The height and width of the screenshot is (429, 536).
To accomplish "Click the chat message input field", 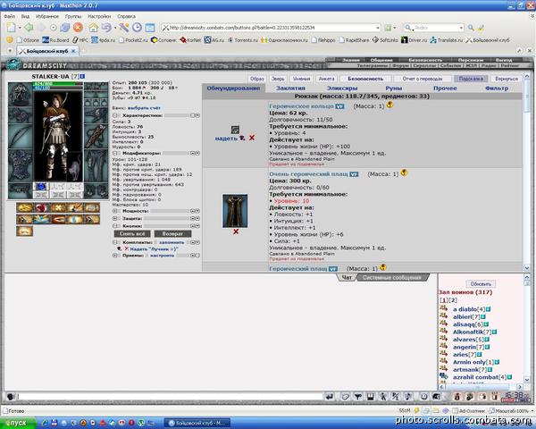I will [171, 397].
